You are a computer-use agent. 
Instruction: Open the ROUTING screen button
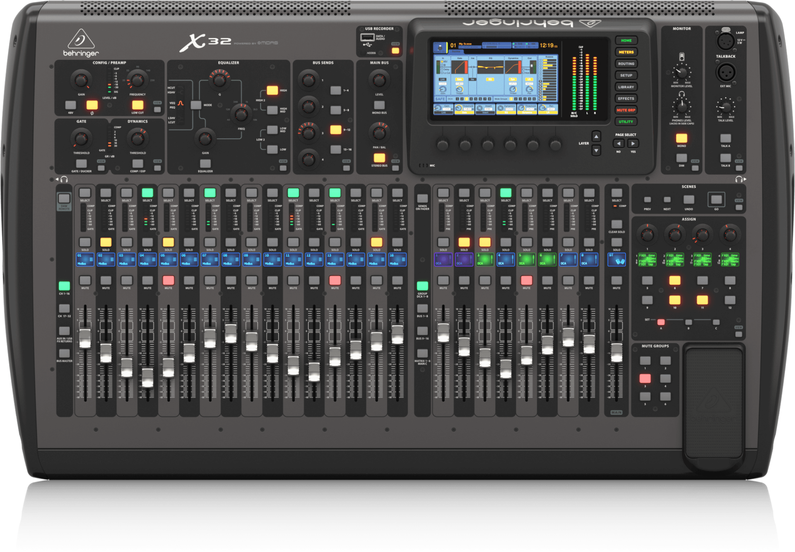626,64
